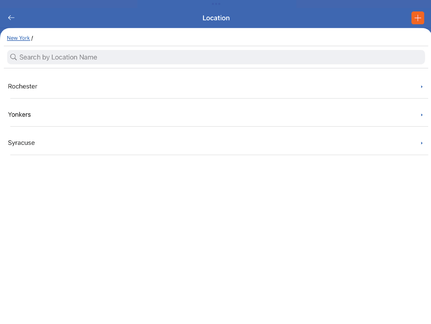The image size is (431, 324).
Task: Expand Rochester using its right arrow
Action: click(422, 87)
